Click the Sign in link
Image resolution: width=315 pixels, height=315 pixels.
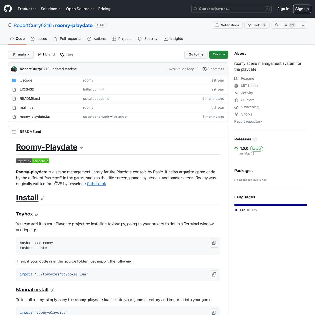[283, 9]
